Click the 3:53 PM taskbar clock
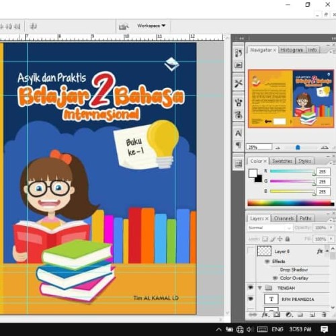Viewport: 336px width, 336px height. [x=300, y=329]
